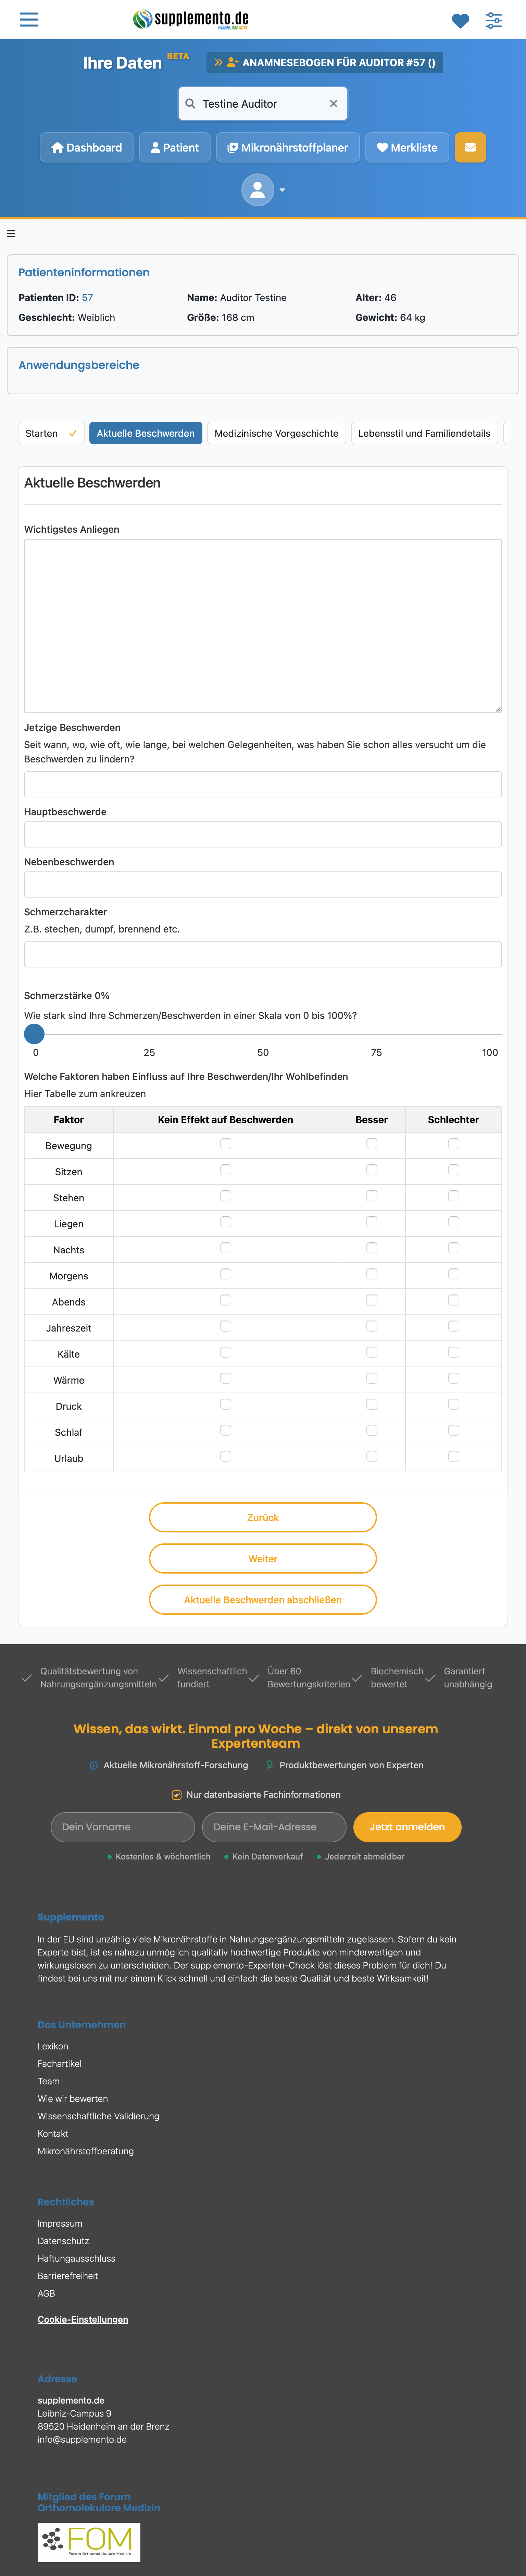
Task: Click the FOM membership logo
Action: [x=89, y=2541]
